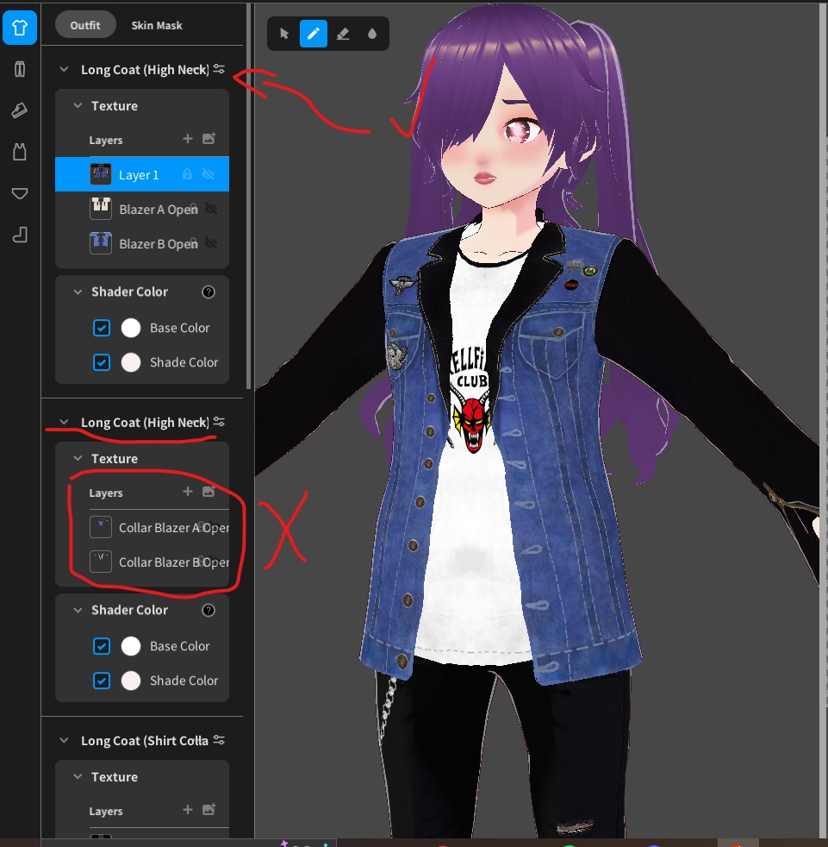Lock the Blazer B Open layer
This screenshot has width=828, height=847.
(x=194, y=242)
